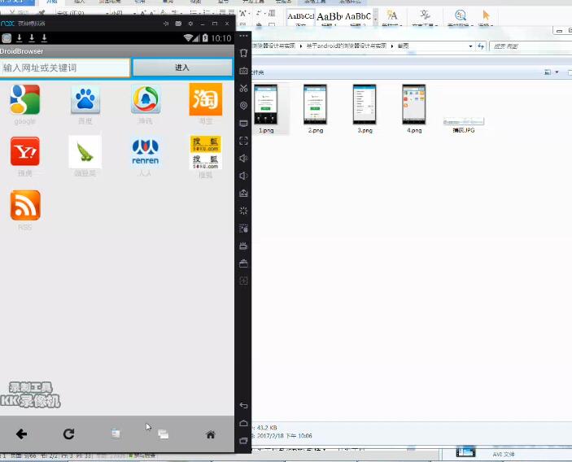The image size is (572, 462).
Task: Select file 1.png in Explorer
Action: click(x=266, y=109)
